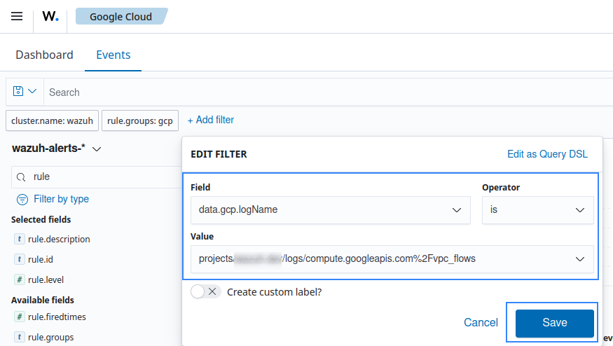Enable the Create custom label switch
This screenshot has height=346, width=613.
pyautogui.click(x=205, y=291)
